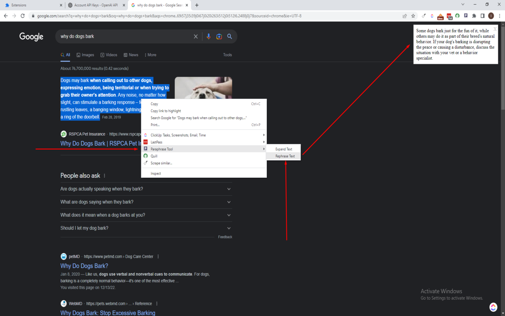Go back to the previous page
The width and height of the screenshot is (505, 316).
[x=6, y=16]
